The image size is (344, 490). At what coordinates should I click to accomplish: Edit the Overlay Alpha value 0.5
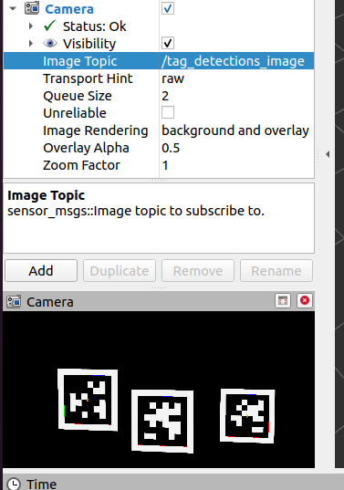click(171, 148)
